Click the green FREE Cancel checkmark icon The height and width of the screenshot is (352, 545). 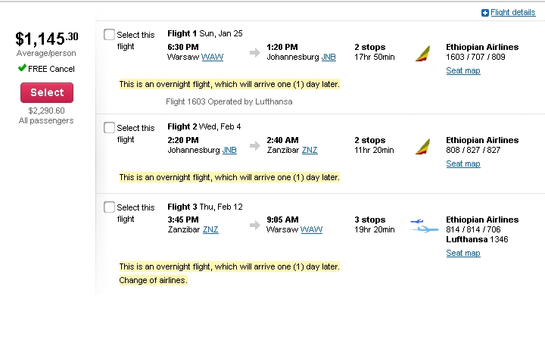[x=22, y=68]
